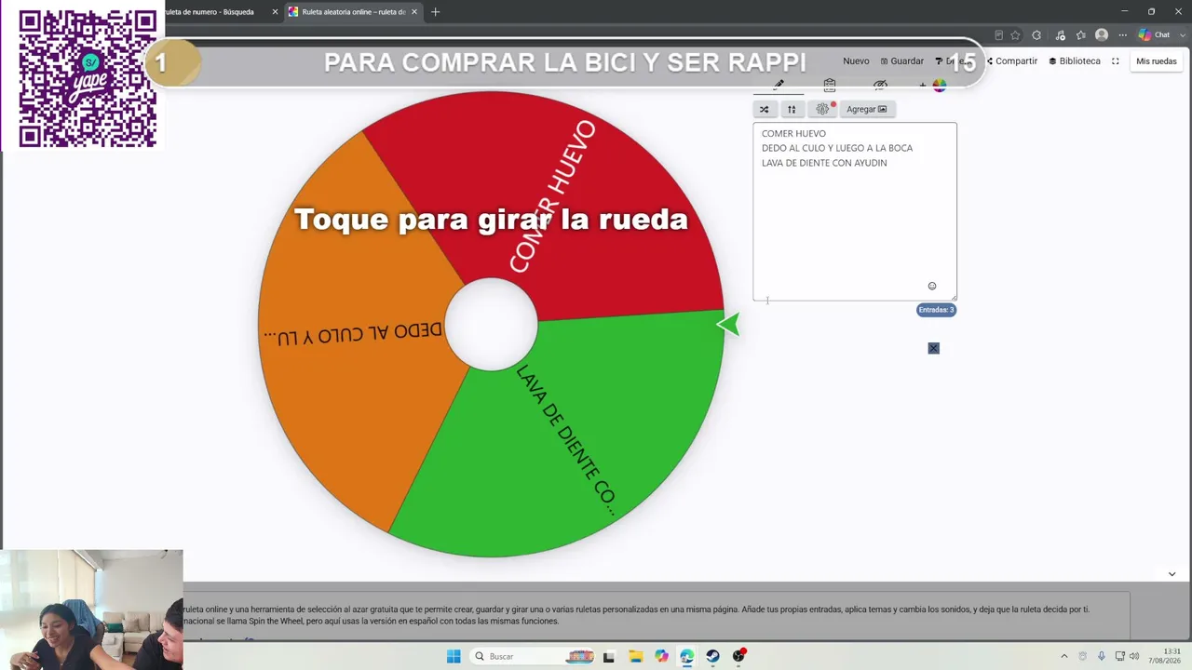The width and height of the screenshot is (1192, 670).
Task: Hide the entries panel with eye icon
Action: pos(880,85)
